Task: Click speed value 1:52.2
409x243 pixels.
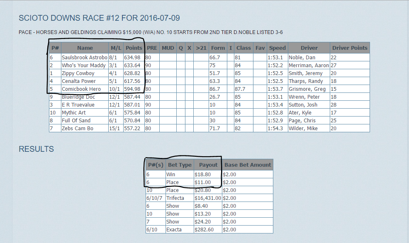Action: pos(275,65)
